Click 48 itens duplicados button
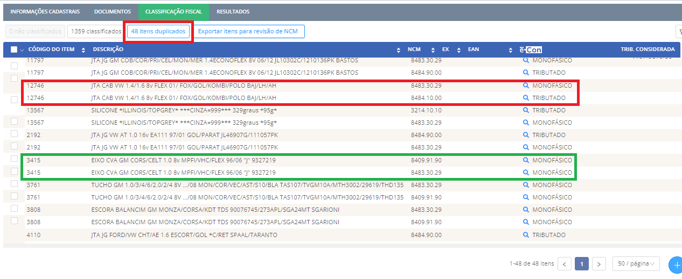 (158, 32)
